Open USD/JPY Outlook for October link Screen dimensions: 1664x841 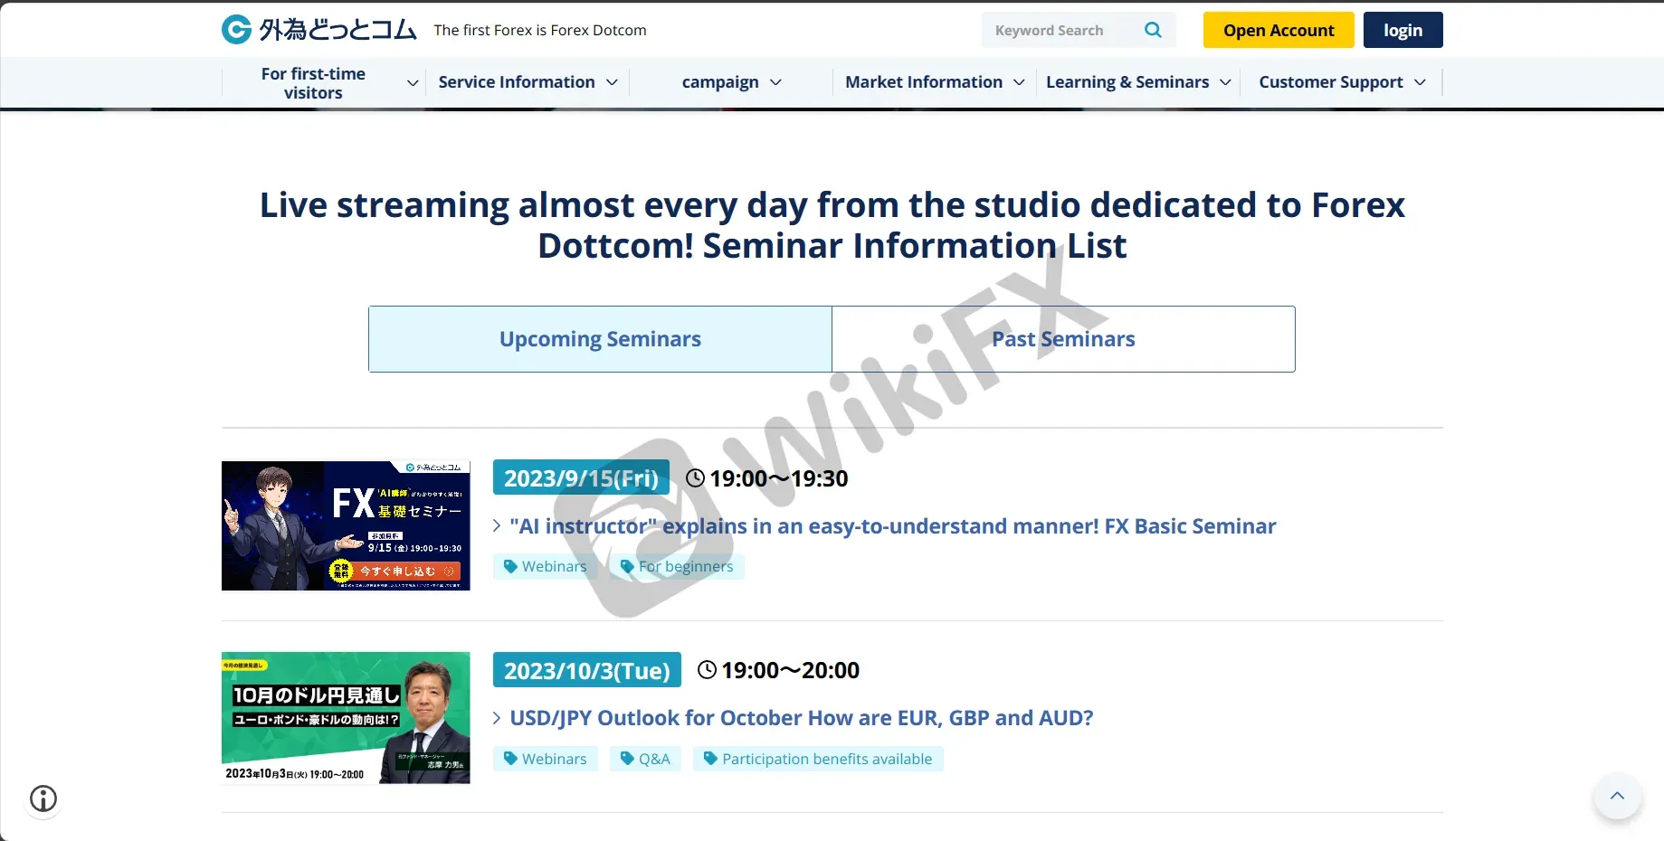coord(801,718)
